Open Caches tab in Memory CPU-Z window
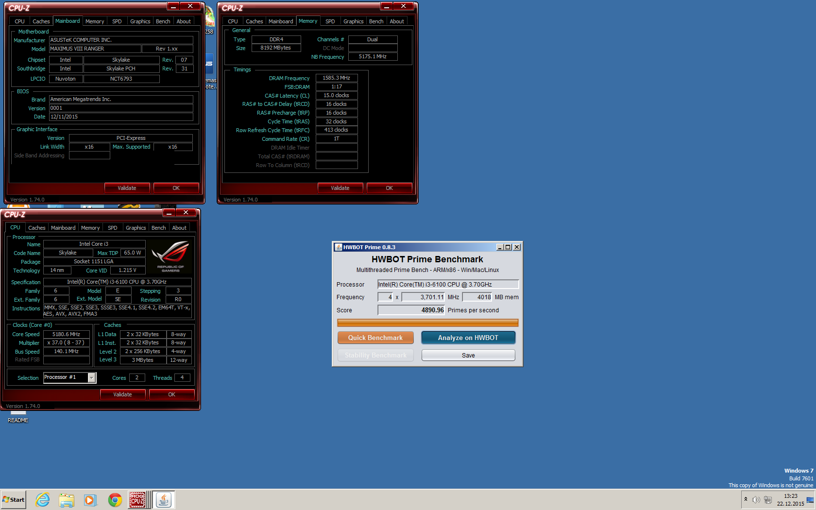816x510 pixels. point(255,21)
